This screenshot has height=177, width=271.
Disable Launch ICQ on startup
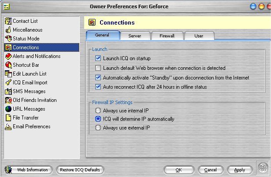click(98, 58)
